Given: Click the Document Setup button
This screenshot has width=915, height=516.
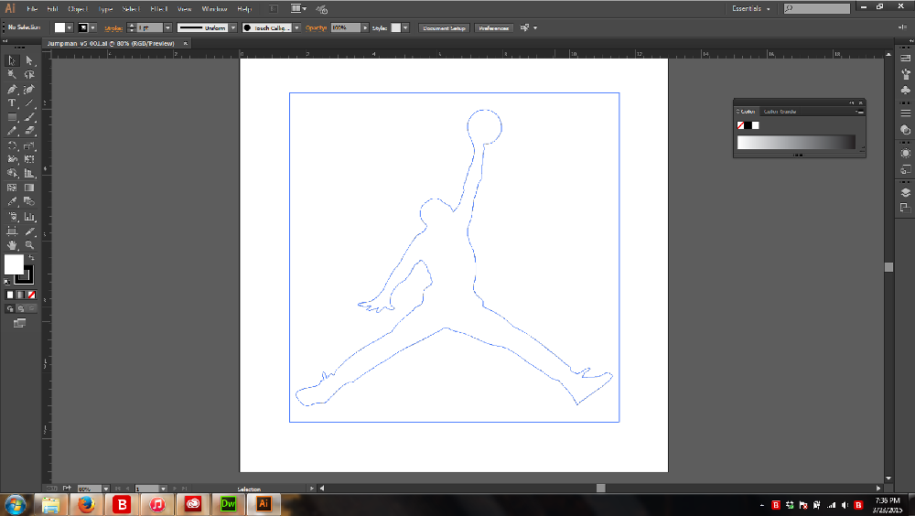Looking at the screenshot, I should pos(444,28).
